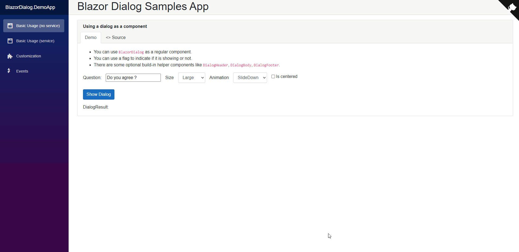This screenshot has width=519, height=252.
Task: Open Basic Usage (service) page
Action: pos(34,41)
